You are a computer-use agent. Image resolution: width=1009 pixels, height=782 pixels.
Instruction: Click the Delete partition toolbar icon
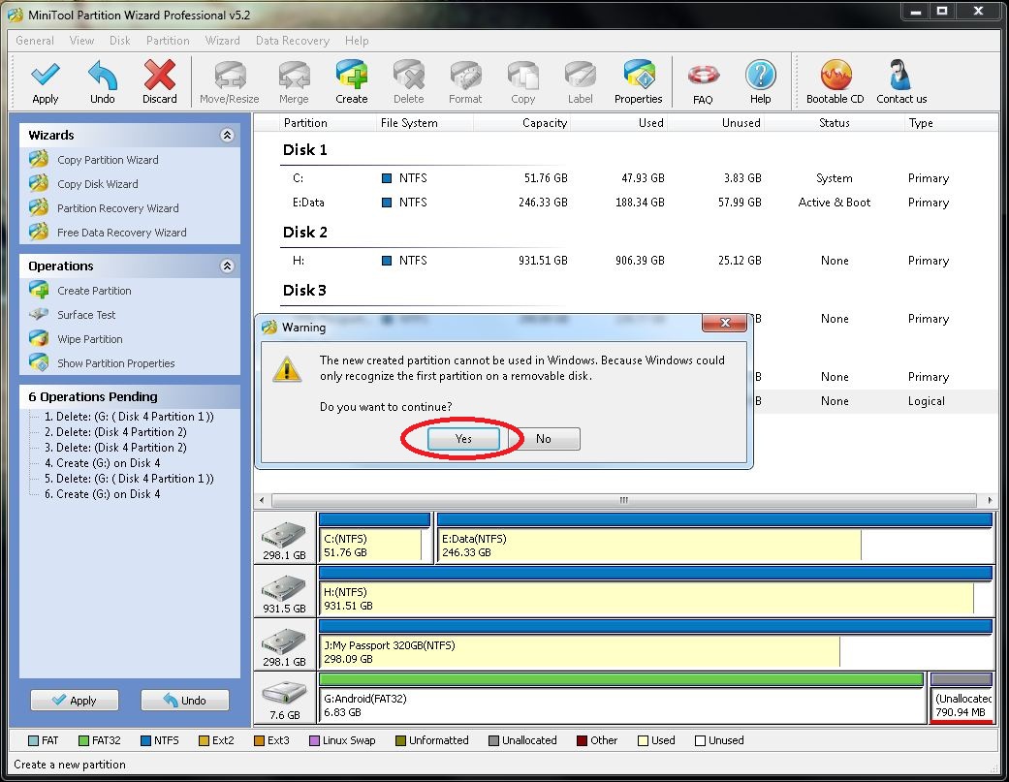pos(409,75)
